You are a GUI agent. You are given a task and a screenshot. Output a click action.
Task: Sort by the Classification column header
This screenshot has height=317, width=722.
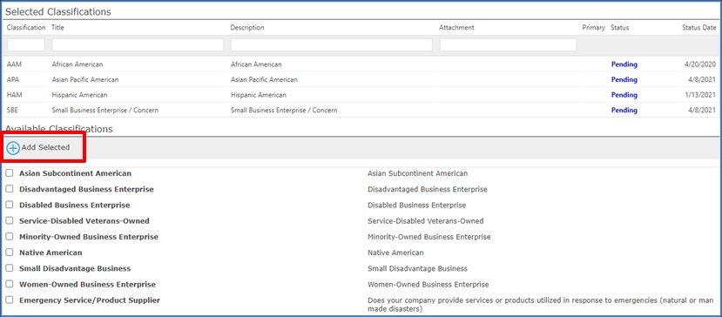(26, 28)
